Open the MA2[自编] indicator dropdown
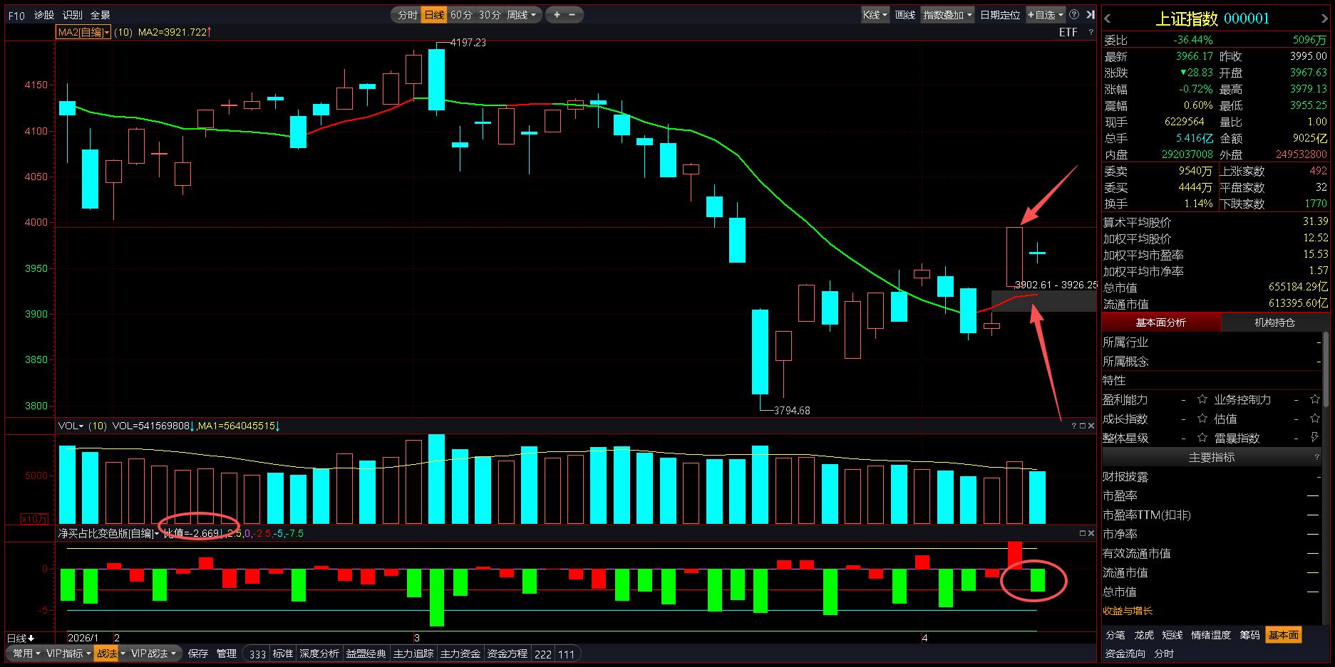Image resolution: width=1335 pixels, height=667 pixels. (83, 32)
